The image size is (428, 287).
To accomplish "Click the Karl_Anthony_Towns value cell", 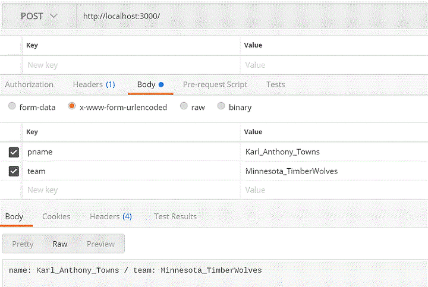I will [x=334, y=152].
